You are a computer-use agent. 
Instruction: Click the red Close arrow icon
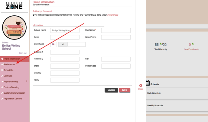click(x=141, y=86)
